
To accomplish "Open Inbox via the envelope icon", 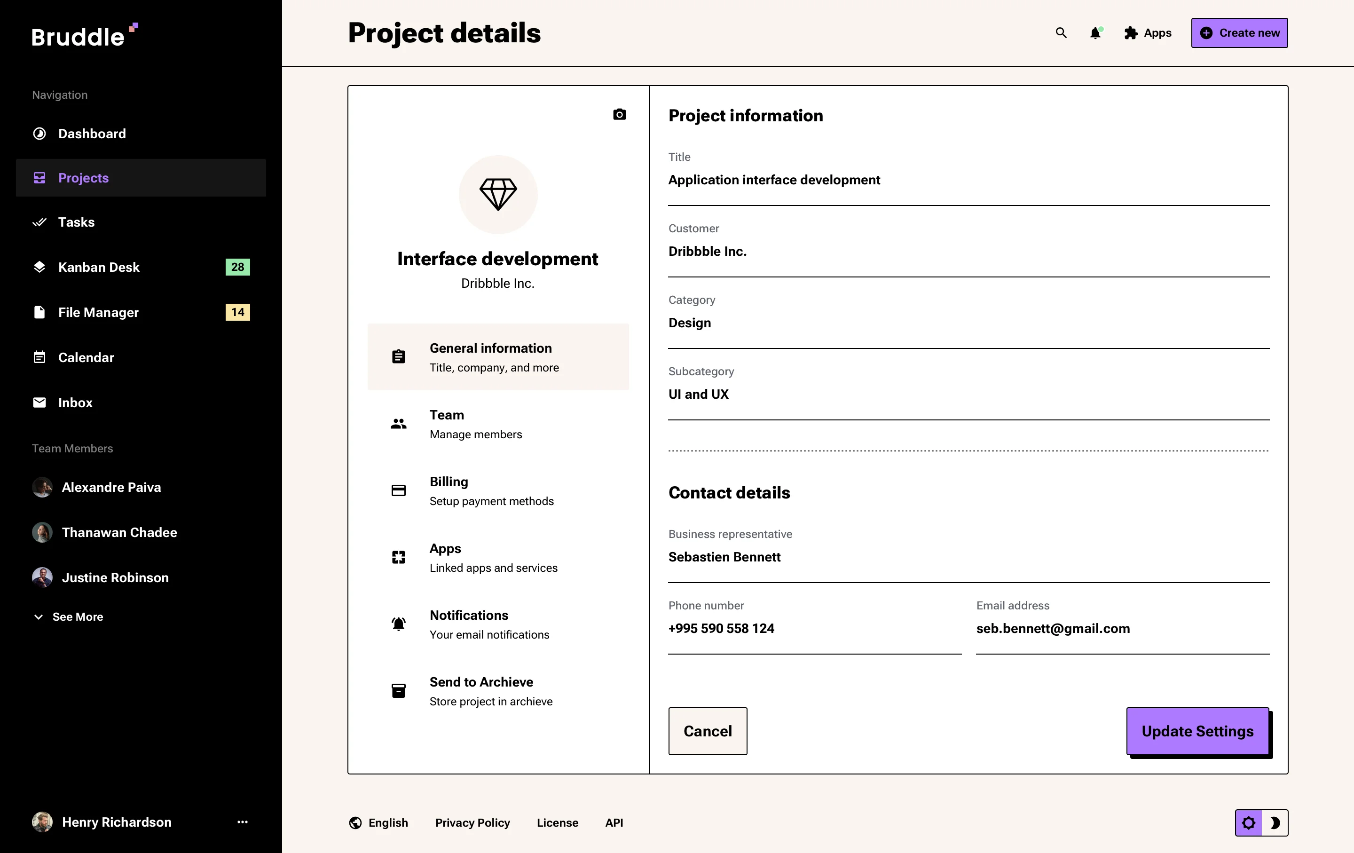I will (39, 403).
